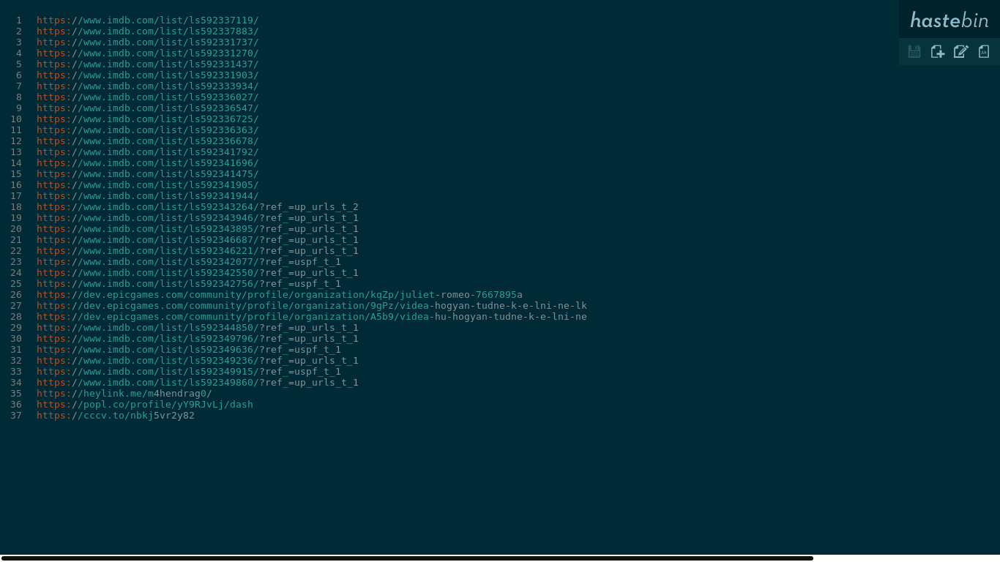Click the URL ending ls592336027/

pyautogui.click(x=148, y=97)
